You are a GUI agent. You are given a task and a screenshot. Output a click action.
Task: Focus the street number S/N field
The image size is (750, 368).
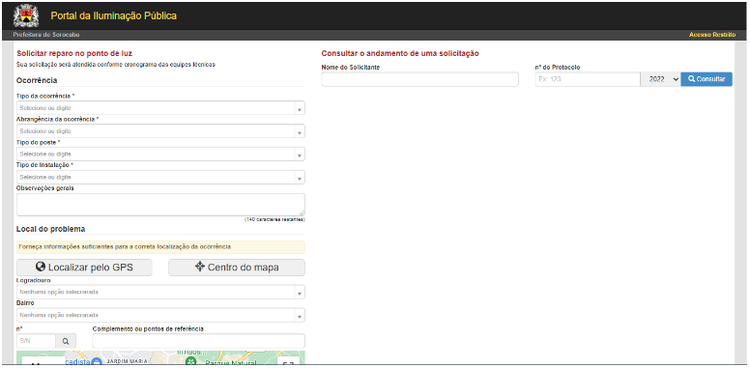37,341
